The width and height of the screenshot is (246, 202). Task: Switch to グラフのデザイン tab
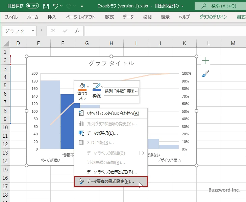(213, 17)
